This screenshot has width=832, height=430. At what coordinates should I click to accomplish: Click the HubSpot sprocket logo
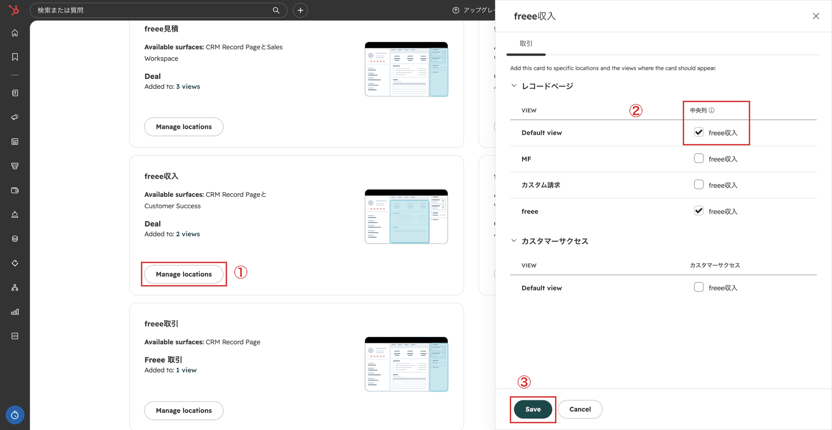point(14,10)
